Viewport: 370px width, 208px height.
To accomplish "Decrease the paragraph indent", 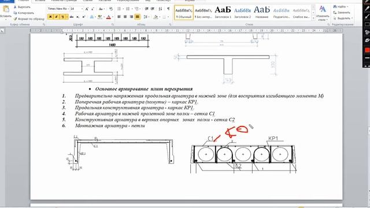I will (146, 9).
